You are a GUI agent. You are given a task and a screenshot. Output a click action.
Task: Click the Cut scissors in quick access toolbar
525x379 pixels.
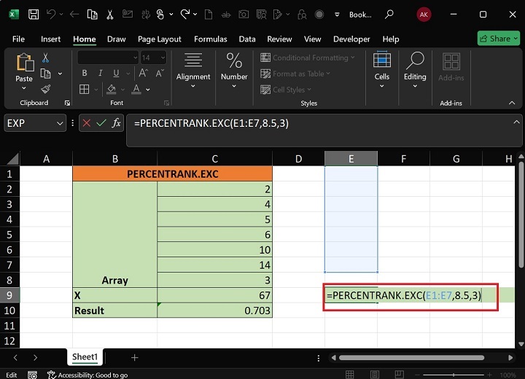110,15
